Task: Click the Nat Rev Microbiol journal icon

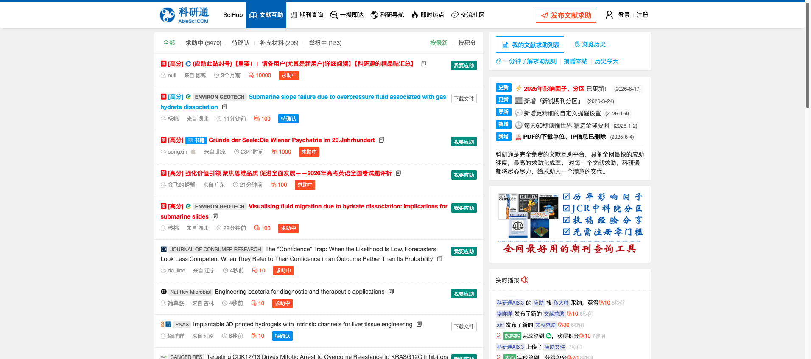Action: (x=163, y=292)
